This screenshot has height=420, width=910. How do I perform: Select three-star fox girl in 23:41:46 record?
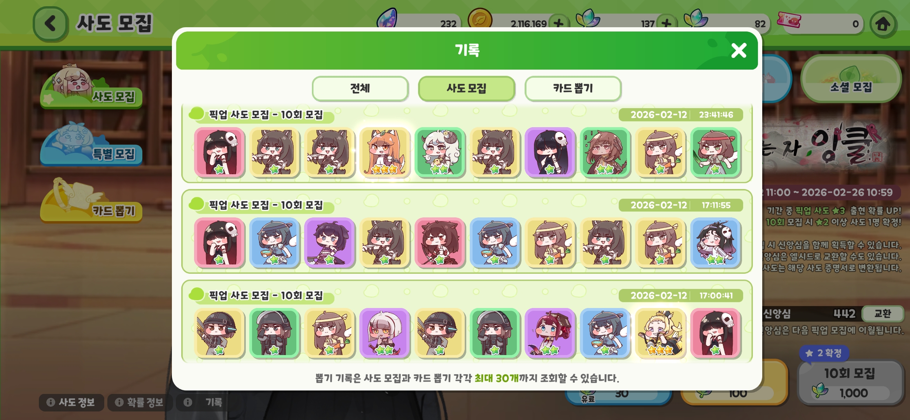(x=384, y=152)
